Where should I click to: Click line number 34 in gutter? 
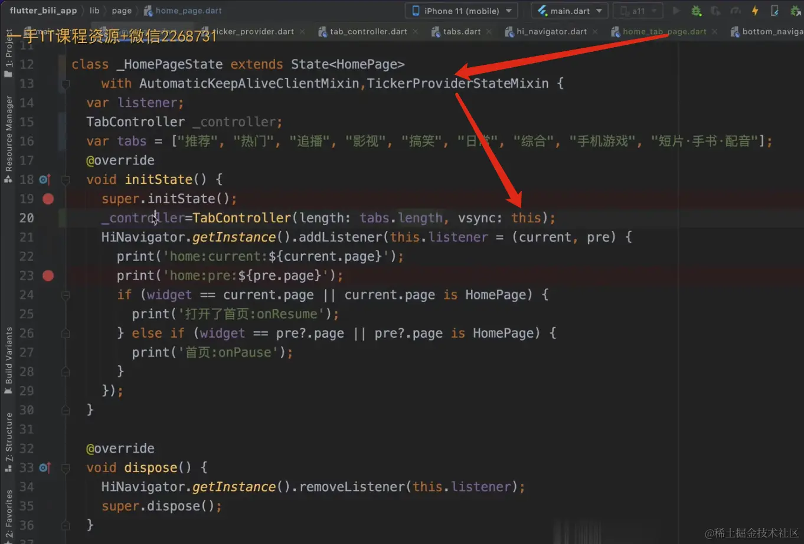click(27, 487)
